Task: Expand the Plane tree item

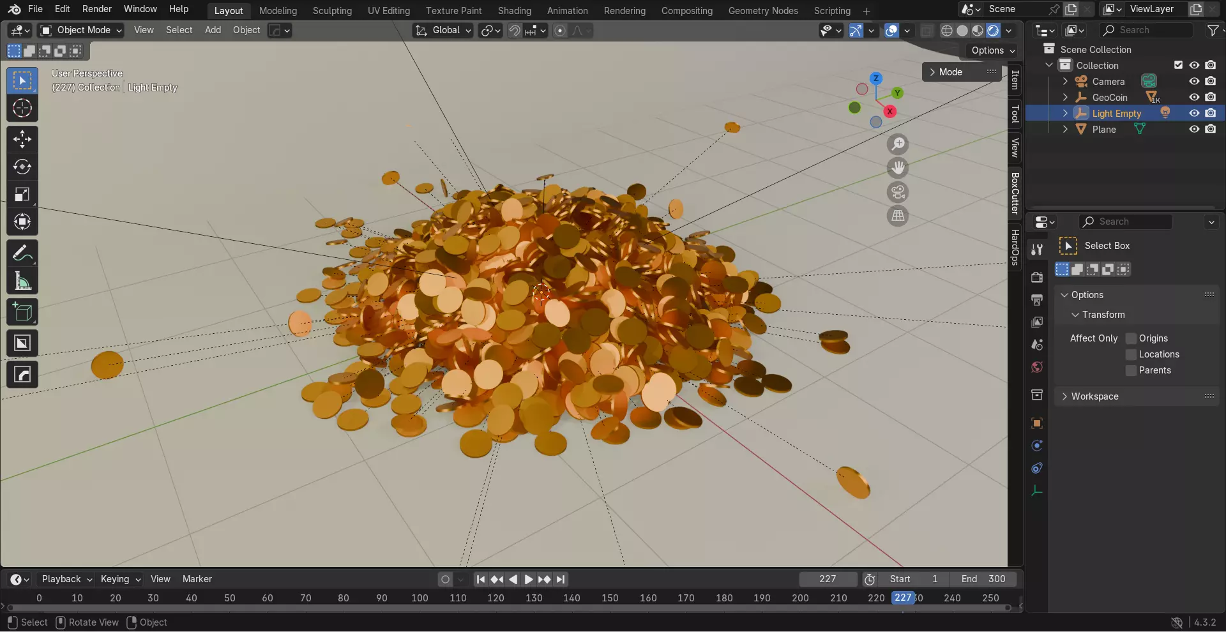Action: (x=1065, y=129)
